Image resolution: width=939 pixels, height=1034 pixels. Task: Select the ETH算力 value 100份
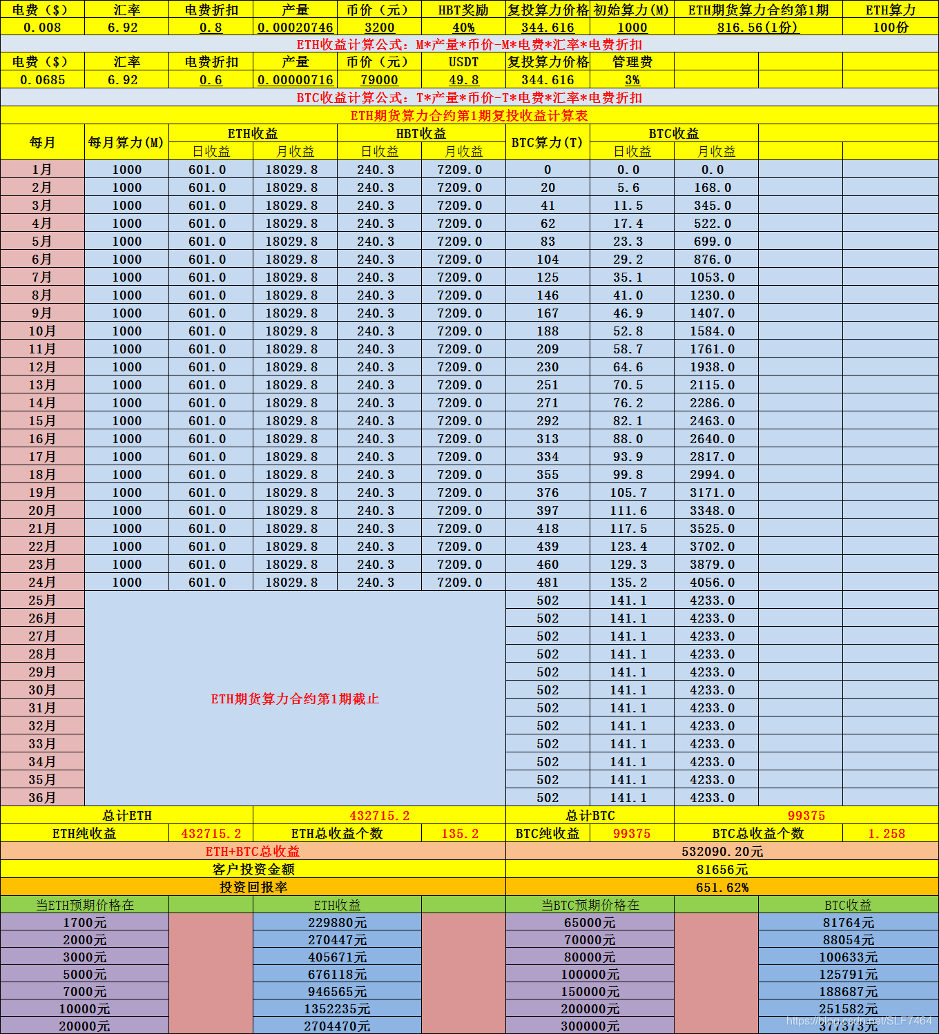click(891, 28)
